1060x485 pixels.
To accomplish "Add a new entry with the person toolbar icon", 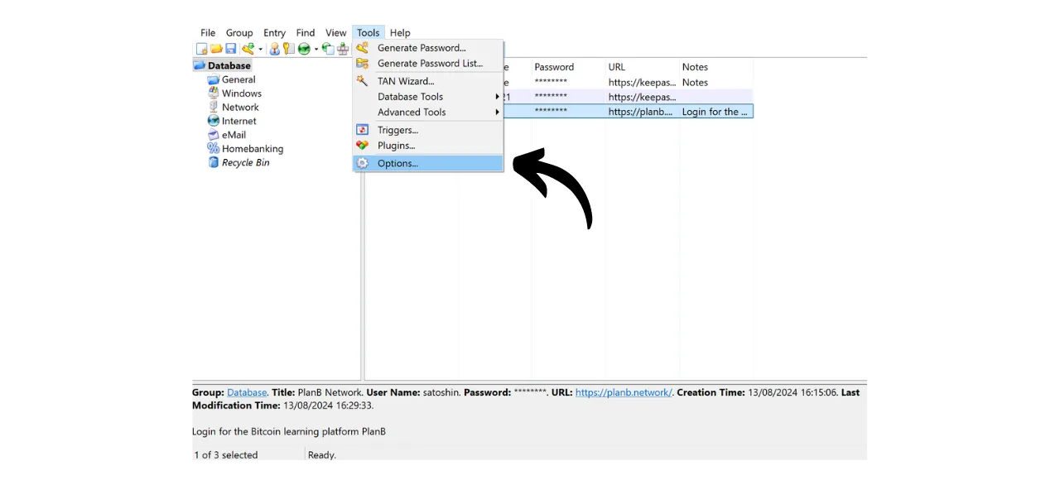I will pos(274,49).
